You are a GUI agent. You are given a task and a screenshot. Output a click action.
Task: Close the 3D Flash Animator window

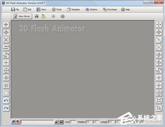coord(159,2)
